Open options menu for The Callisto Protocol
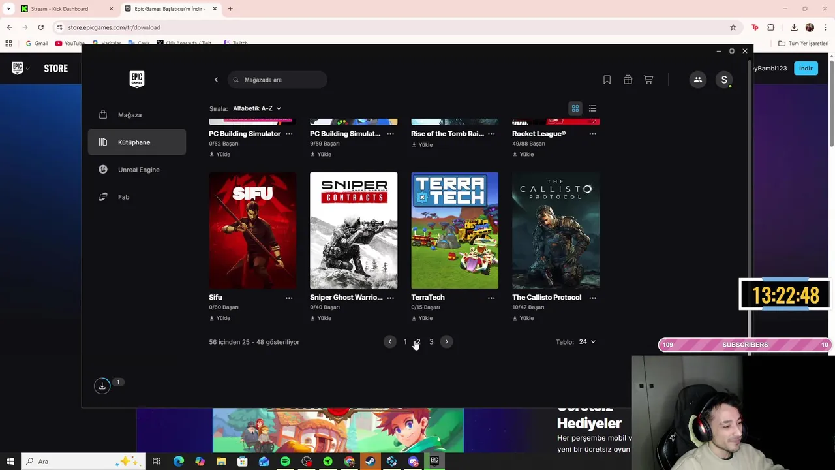The width and height of the screenshot is (835, 470). (592, 298)
